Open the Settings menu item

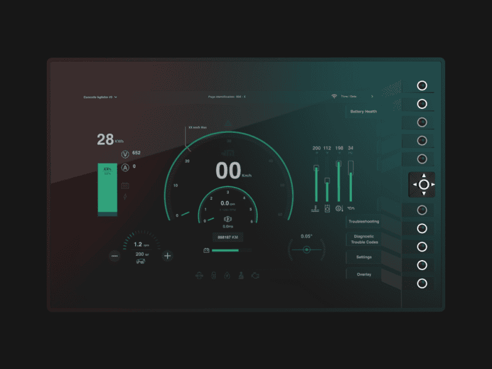(363, 257)
